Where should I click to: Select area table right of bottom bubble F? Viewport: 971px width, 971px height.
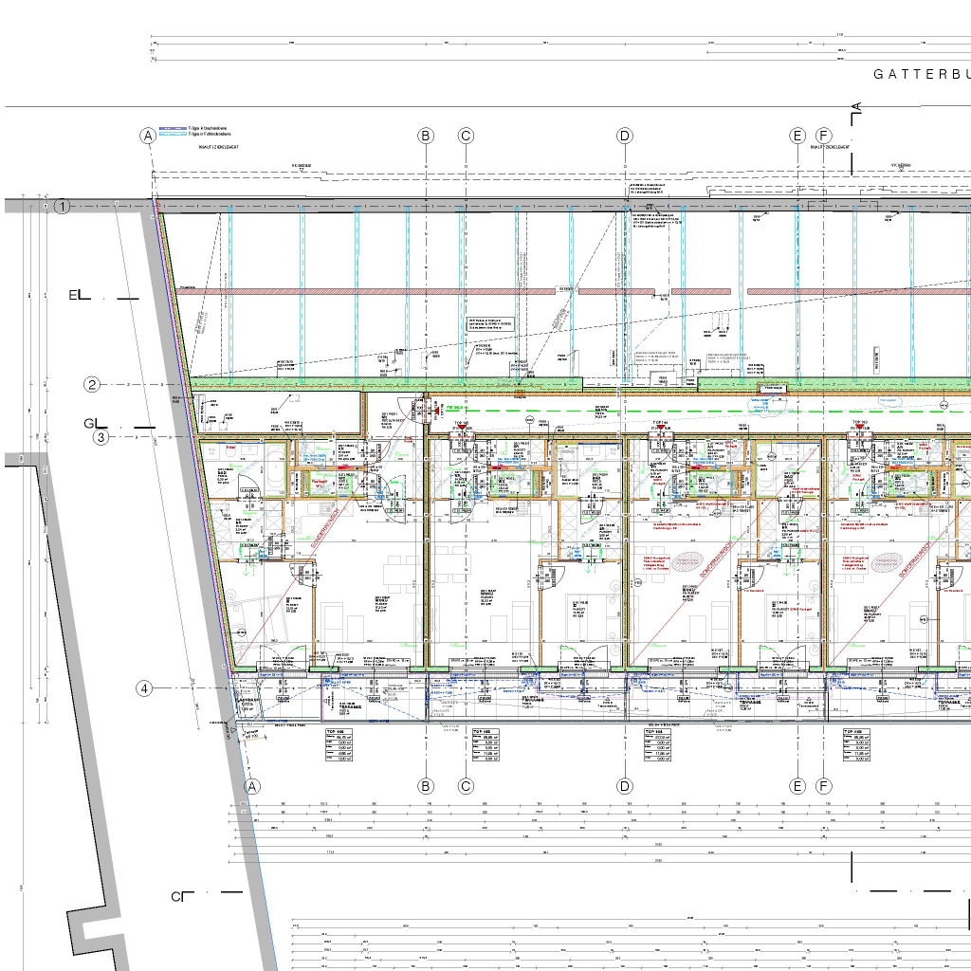(856, 744)
